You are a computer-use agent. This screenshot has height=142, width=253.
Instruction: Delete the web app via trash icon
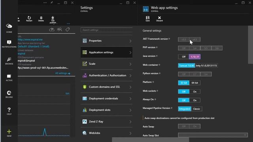tap(41, 19)
